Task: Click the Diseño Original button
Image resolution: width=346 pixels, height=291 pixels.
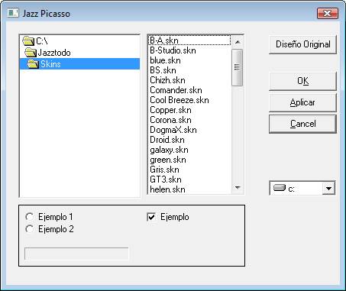Action: [302, 44]
